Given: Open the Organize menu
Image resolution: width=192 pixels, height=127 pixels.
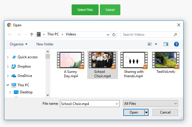Looking at the screenshot, I should [x=18, y=44].
